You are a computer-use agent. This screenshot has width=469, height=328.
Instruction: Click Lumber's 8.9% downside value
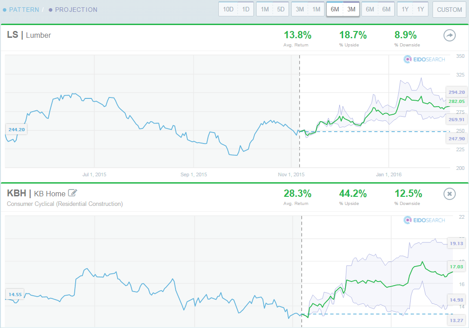pyautogui.click(x=405, y=35)
